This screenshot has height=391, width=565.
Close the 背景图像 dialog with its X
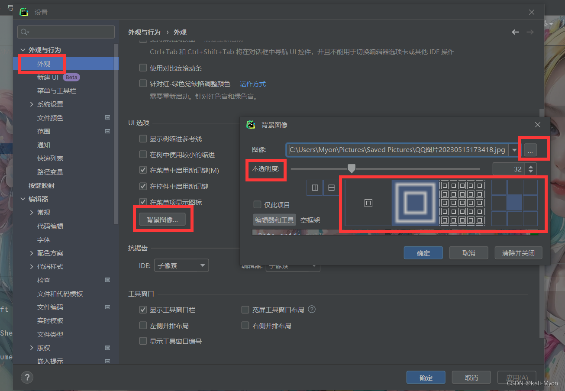538,125
